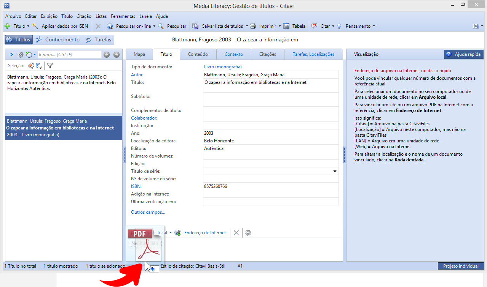Click the Endereço de Internet globe icon
487x287 pixels.
coord(178,233)
